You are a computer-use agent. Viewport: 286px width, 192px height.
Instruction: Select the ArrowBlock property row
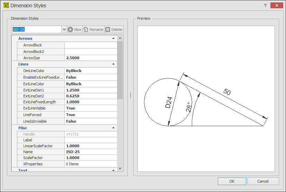tap(67, 45)
